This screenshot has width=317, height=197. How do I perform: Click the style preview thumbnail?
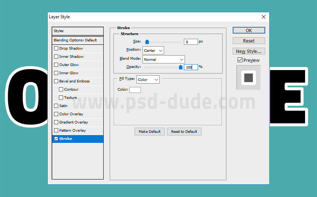pos(249,78)
